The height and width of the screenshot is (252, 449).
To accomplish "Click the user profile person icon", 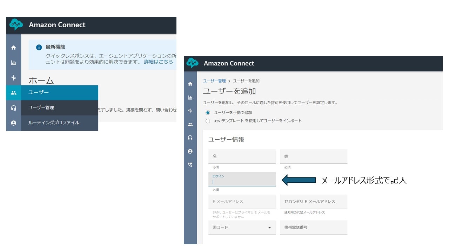I will tap(13, 122).
